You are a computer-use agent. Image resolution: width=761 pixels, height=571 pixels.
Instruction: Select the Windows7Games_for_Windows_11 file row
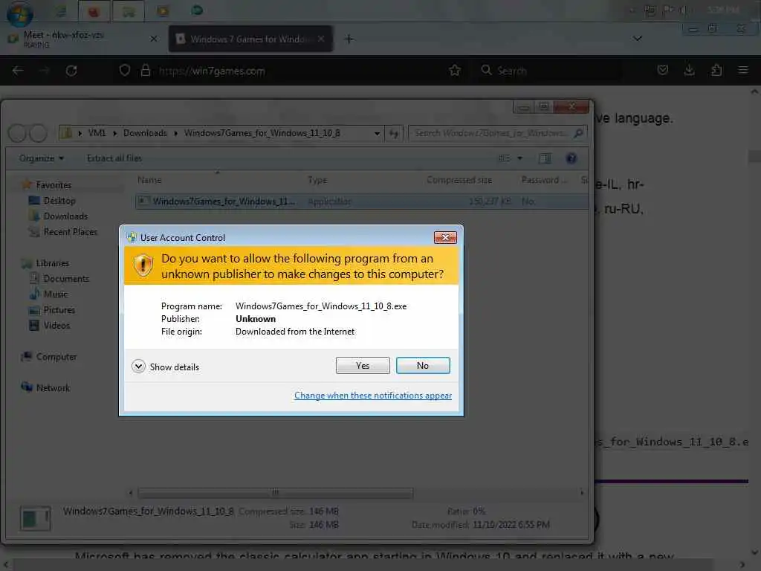point(362,201)
